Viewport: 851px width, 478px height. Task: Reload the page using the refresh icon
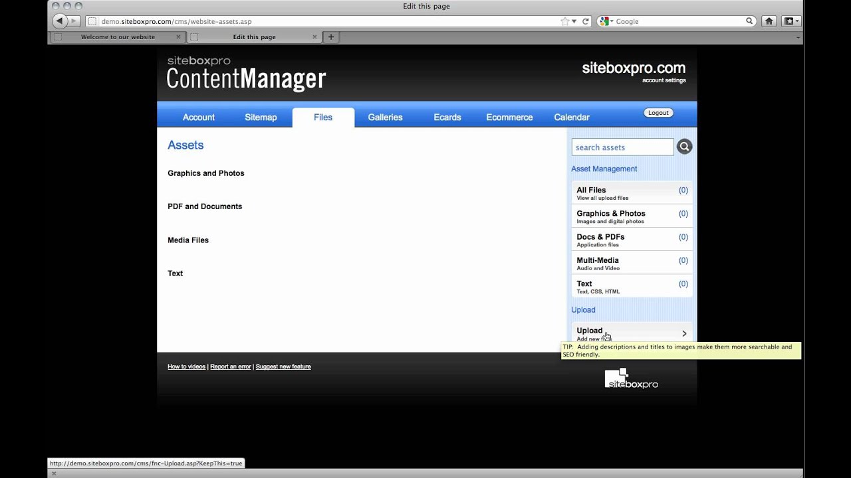(x=586, y=21)
